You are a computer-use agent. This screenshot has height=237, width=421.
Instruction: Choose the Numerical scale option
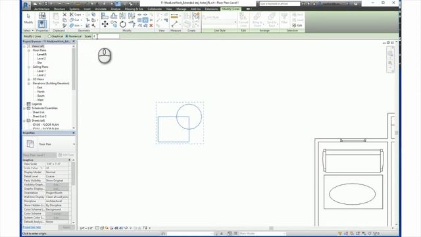74,36
